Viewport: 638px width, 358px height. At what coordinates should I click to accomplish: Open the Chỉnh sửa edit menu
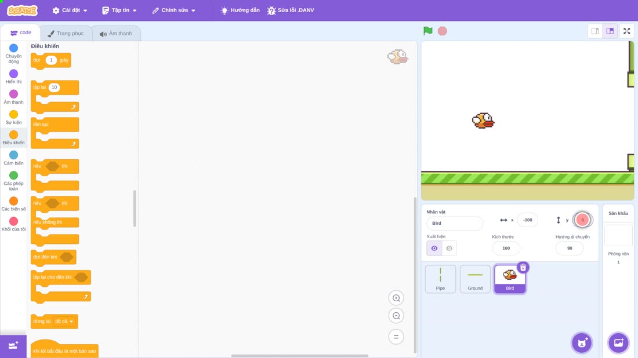coord(174,10)
